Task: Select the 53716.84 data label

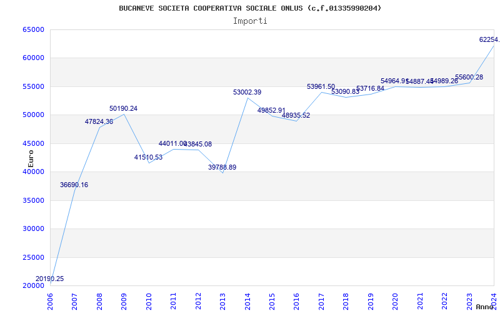Action: 370,88
